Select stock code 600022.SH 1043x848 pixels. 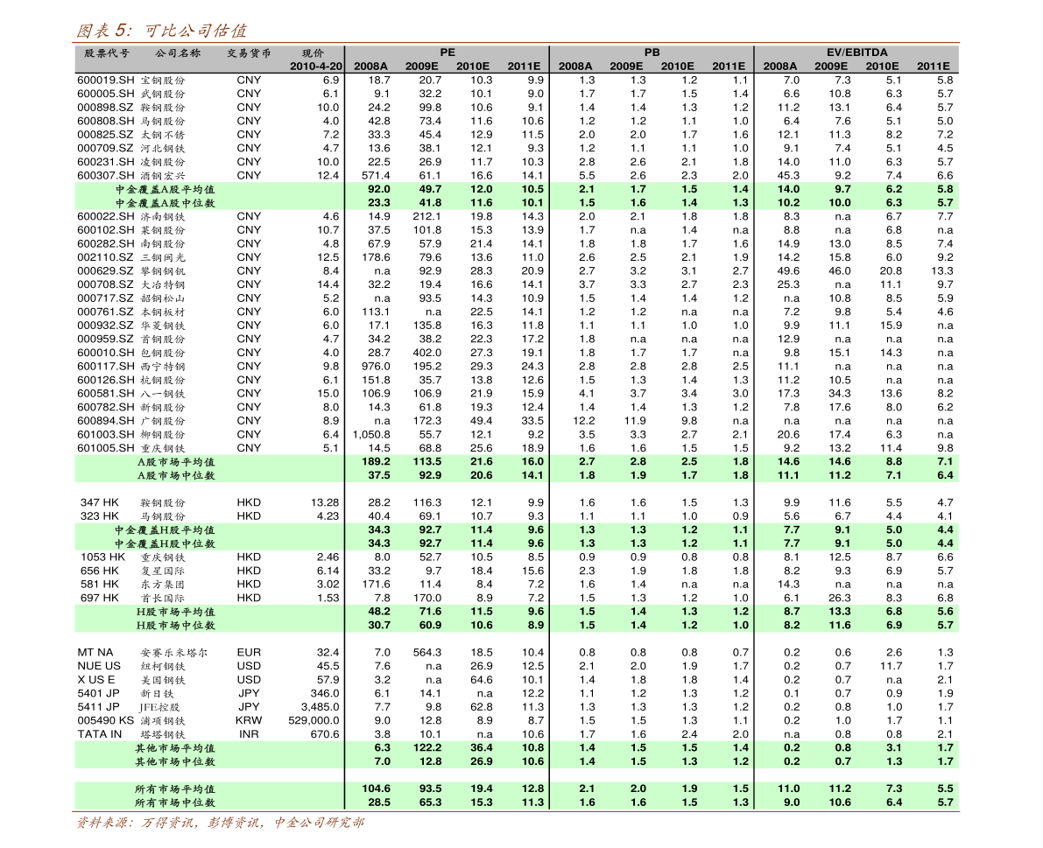pos(105,217)
